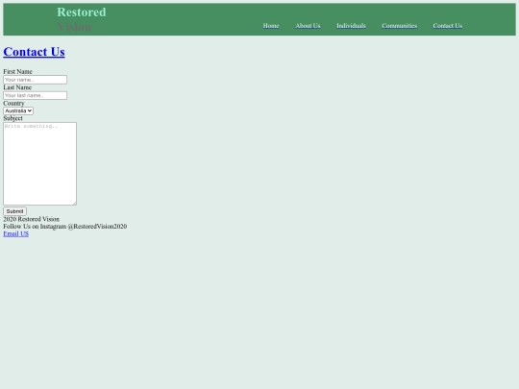The image size is (519, 389).
Task: Select Contact Us in the navigation bar
Action: [x=448, y=26]
